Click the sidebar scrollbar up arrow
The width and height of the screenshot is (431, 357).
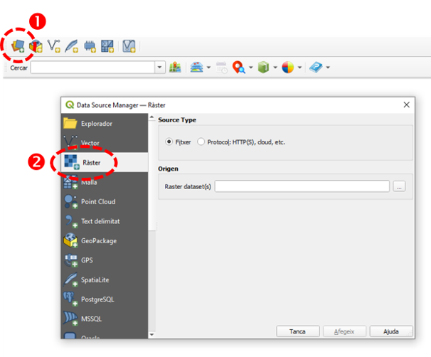[151, 117]
